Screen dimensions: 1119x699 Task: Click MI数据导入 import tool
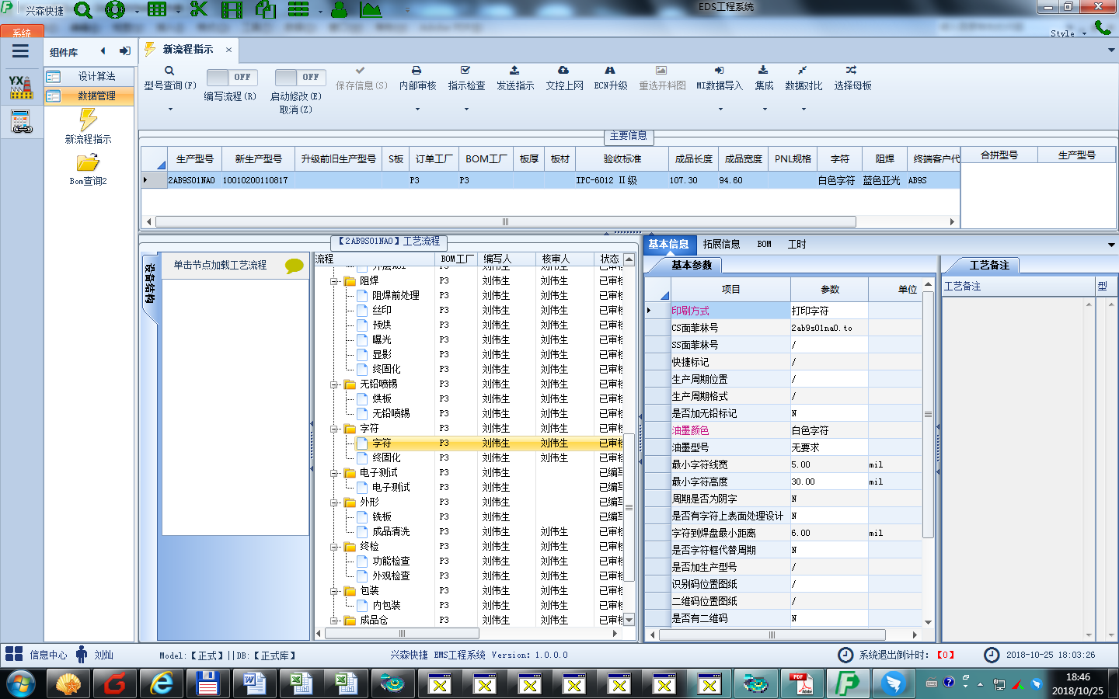click(x=719, y=78)
